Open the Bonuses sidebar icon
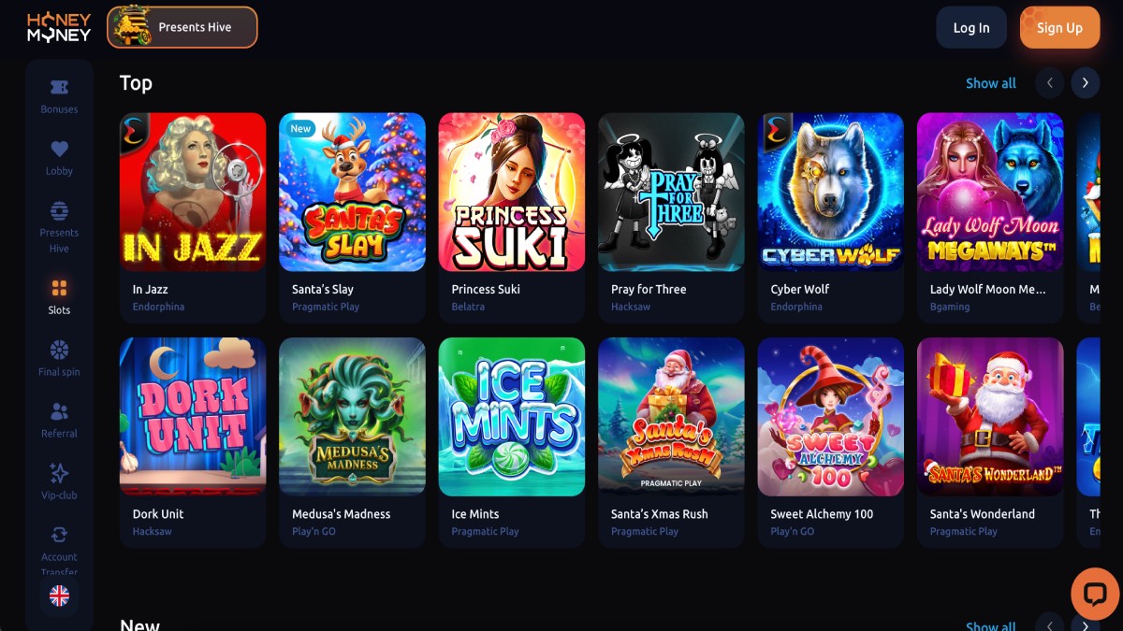Screen dimensions: 1123x631 (59, 88)
